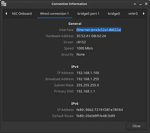
Task: Switch to the bridge0 tab
Action: [114, 14]
